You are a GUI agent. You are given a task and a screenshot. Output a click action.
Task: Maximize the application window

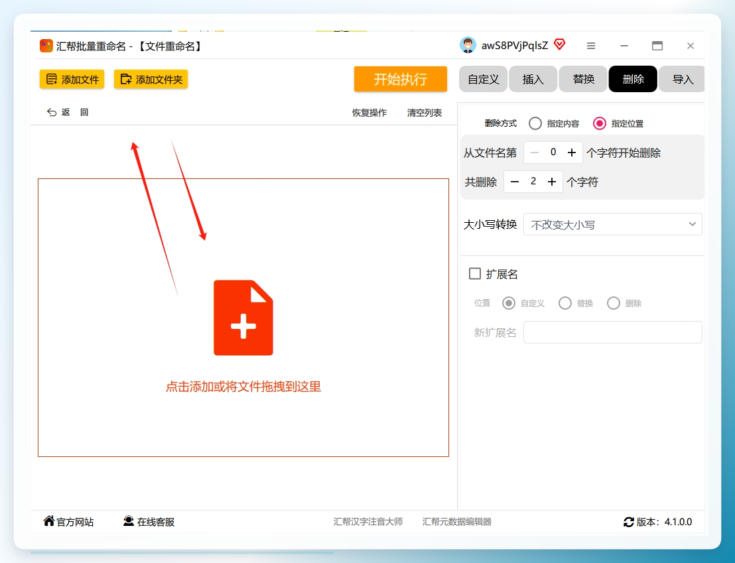tap(657, 46)
